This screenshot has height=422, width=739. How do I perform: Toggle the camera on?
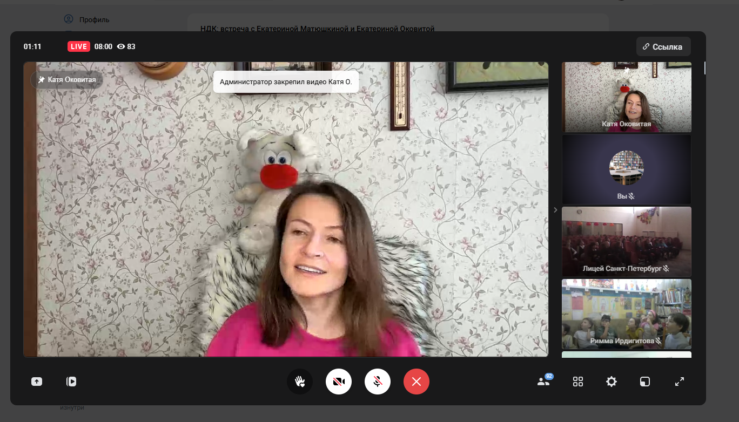pos(339,382)
